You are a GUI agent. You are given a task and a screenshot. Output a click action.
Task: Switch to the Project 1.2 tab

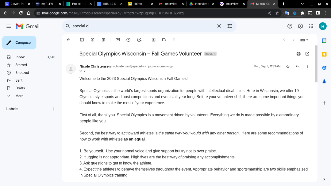pos(79,4)
